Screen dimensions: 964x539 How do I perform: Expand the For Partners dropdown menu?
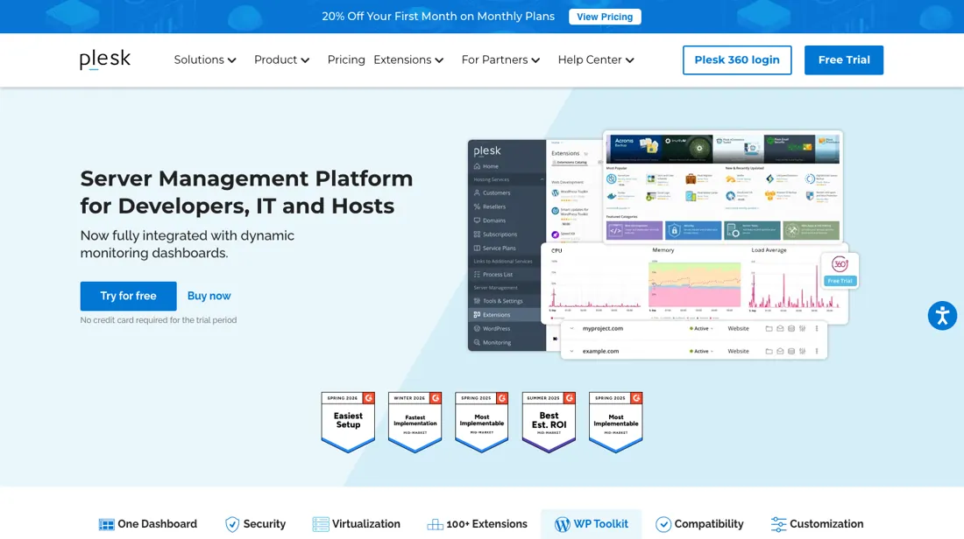point(500,60)
